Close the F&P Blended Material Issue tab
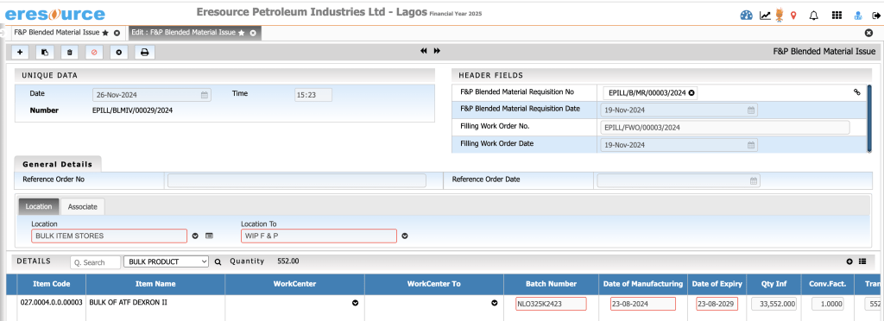This screenshot has height=321, width=884. pos(117,34)
